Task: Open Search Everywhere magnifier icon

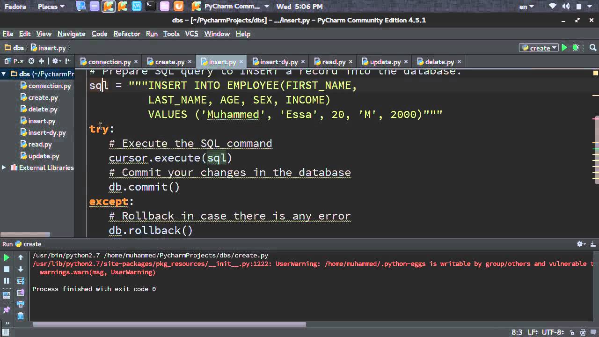Action: pos(593,48)
